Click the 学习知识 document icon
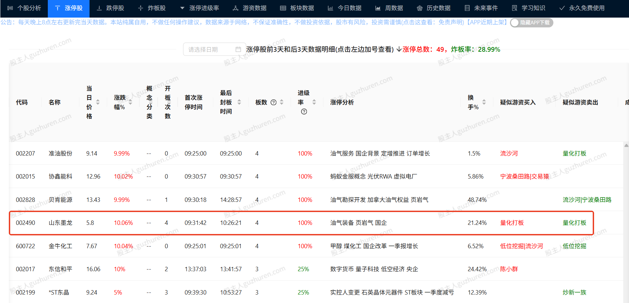This screenshot has width=629, height=303. [x=515, y=8]
